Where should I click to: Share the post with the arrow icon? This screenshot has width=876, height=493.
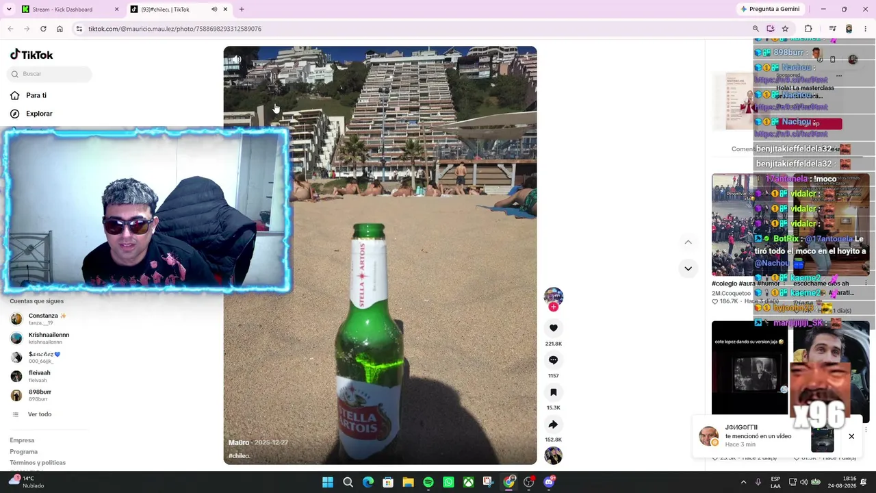tap(553, 425)
